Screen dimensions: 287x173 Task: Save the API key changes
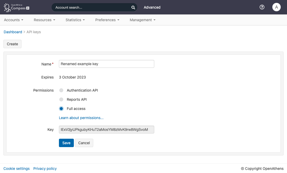pos(66,143)
